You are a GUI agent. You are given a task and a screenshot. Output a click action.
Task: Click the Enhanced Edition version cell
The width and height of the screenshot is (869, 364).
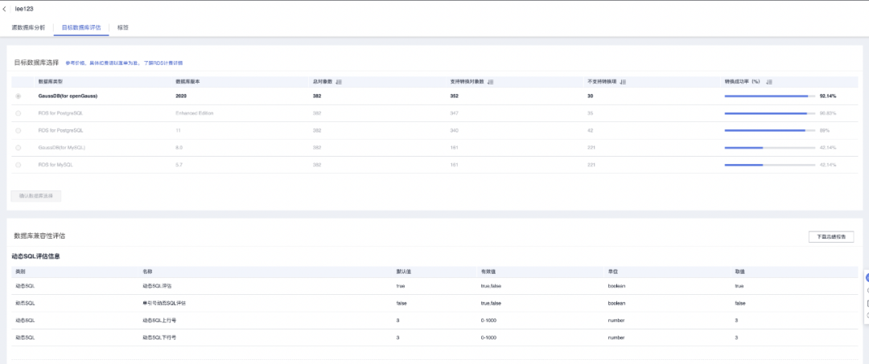pos(195,113)
